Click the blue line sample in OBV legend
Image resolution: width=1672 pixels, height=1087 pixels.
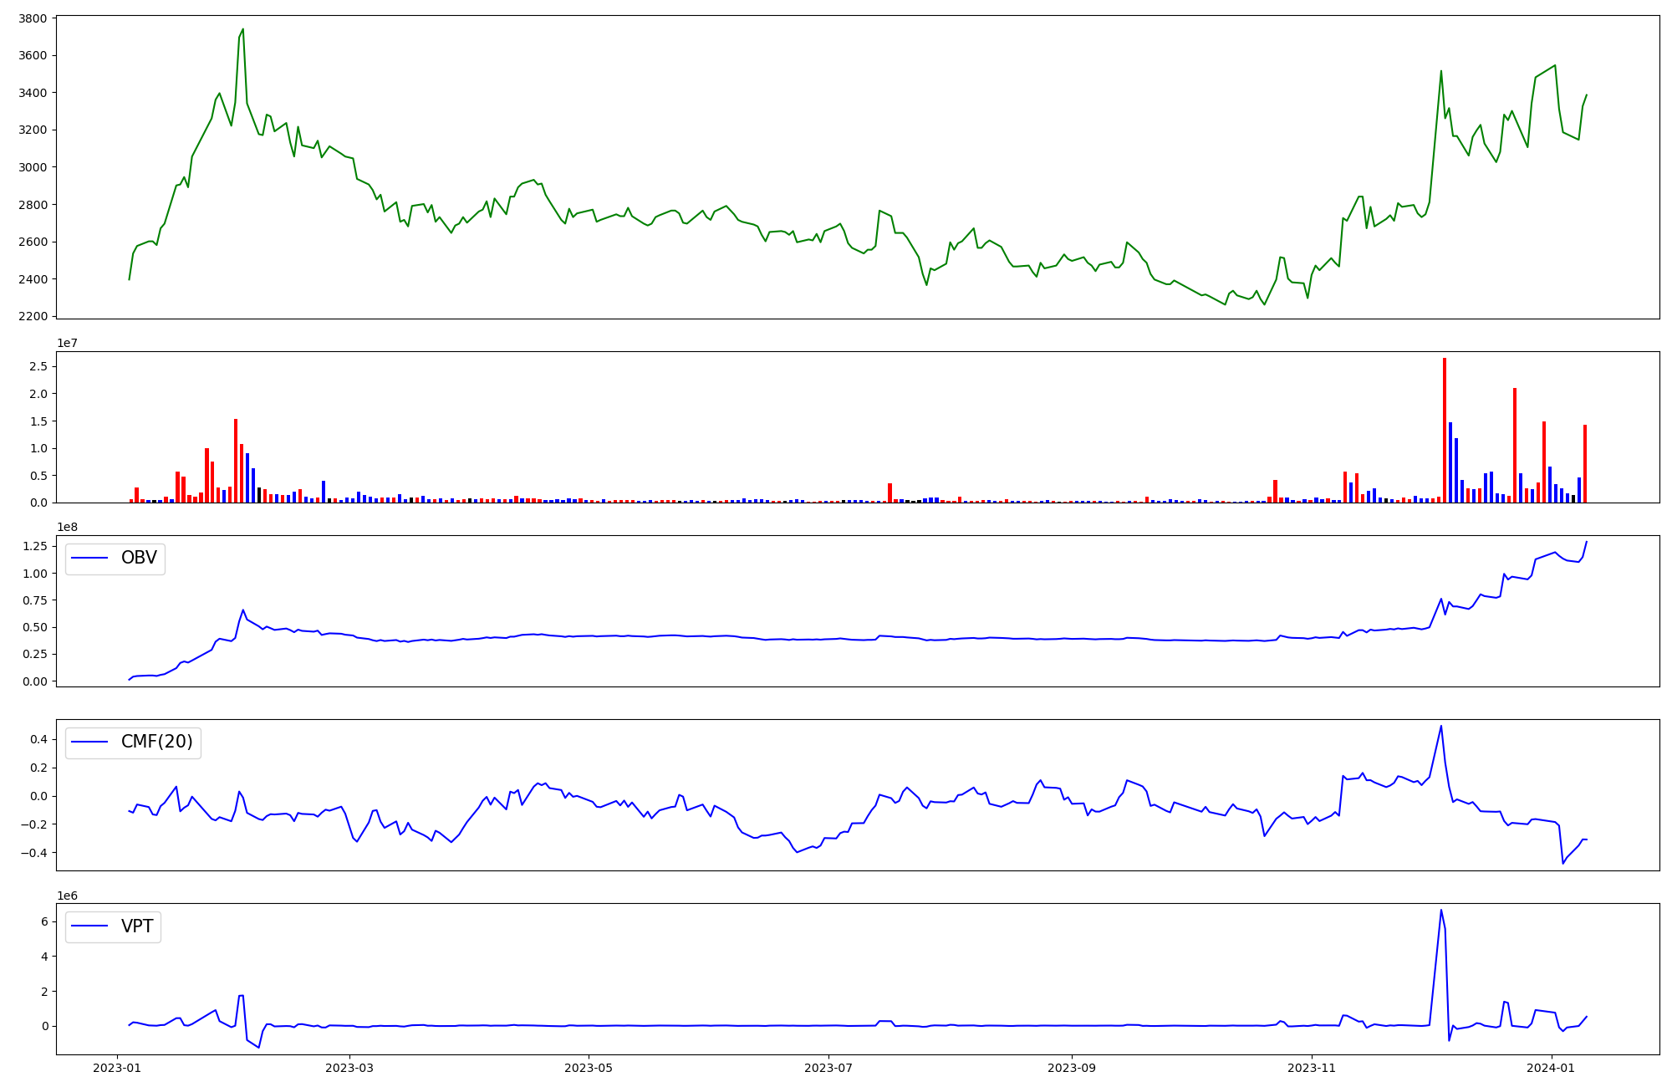(x=89, y=559)
